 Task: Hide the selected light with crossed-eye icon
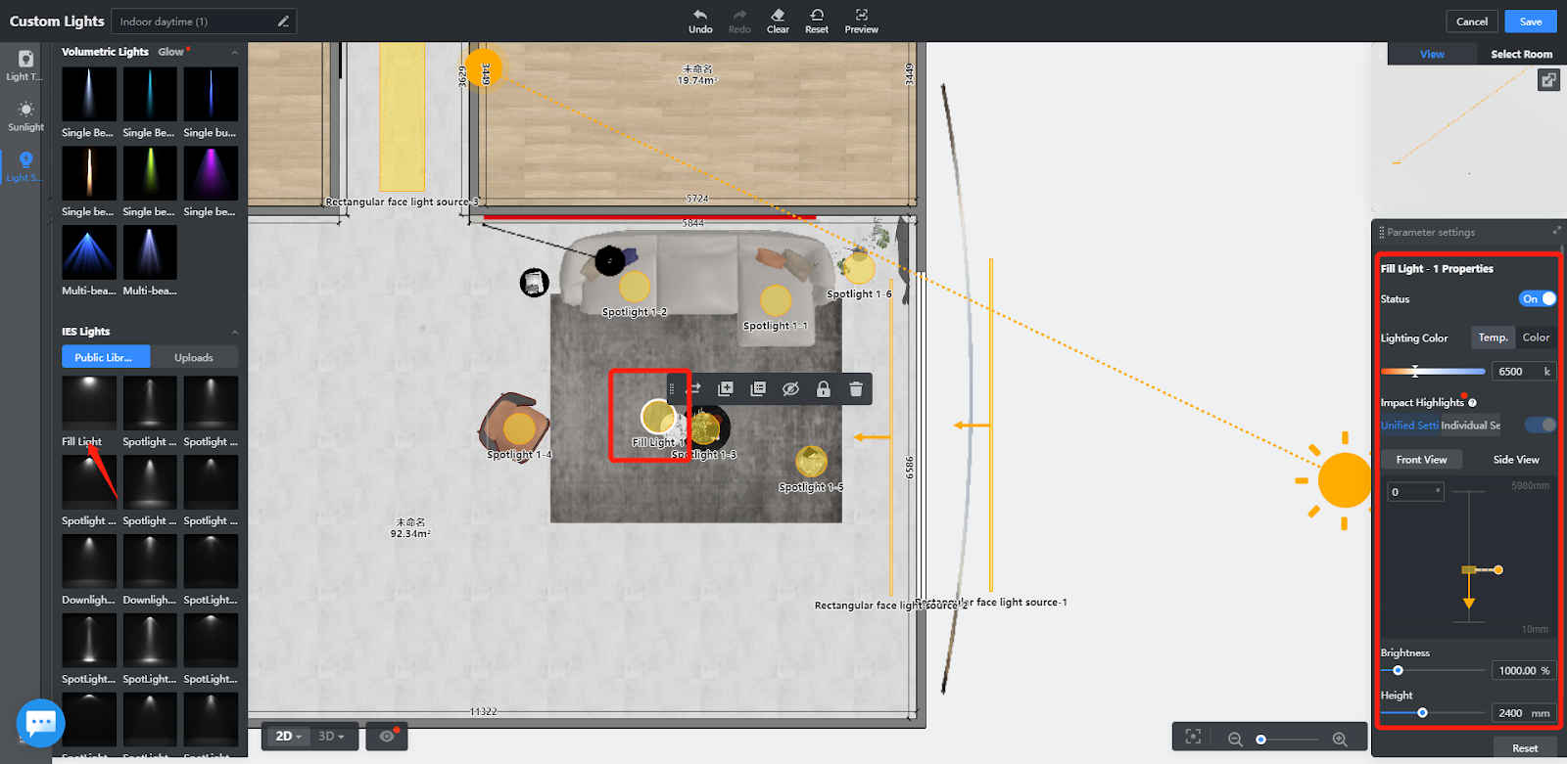790,389
